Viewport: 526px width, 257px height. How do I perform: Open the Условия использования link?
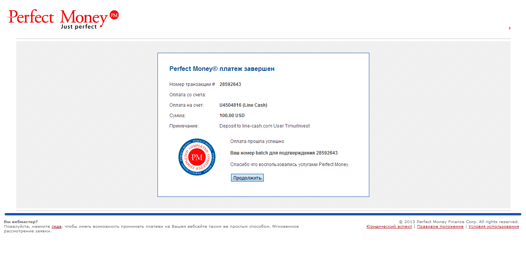click(x=493, y=227)
